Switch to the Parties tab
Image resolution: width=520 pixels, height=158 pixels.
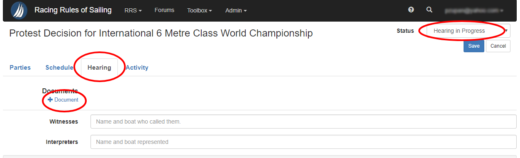pos(20,68)
